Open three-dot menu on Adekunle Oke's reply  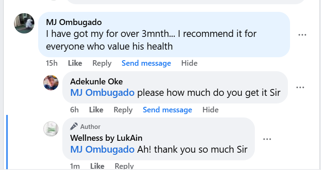[x=300, y=87]
